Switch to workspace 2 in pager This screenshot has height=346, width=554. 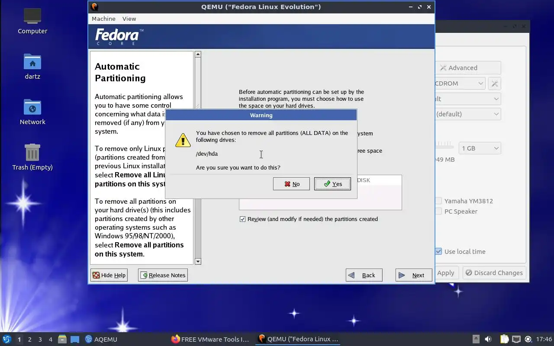click(29, 340)
